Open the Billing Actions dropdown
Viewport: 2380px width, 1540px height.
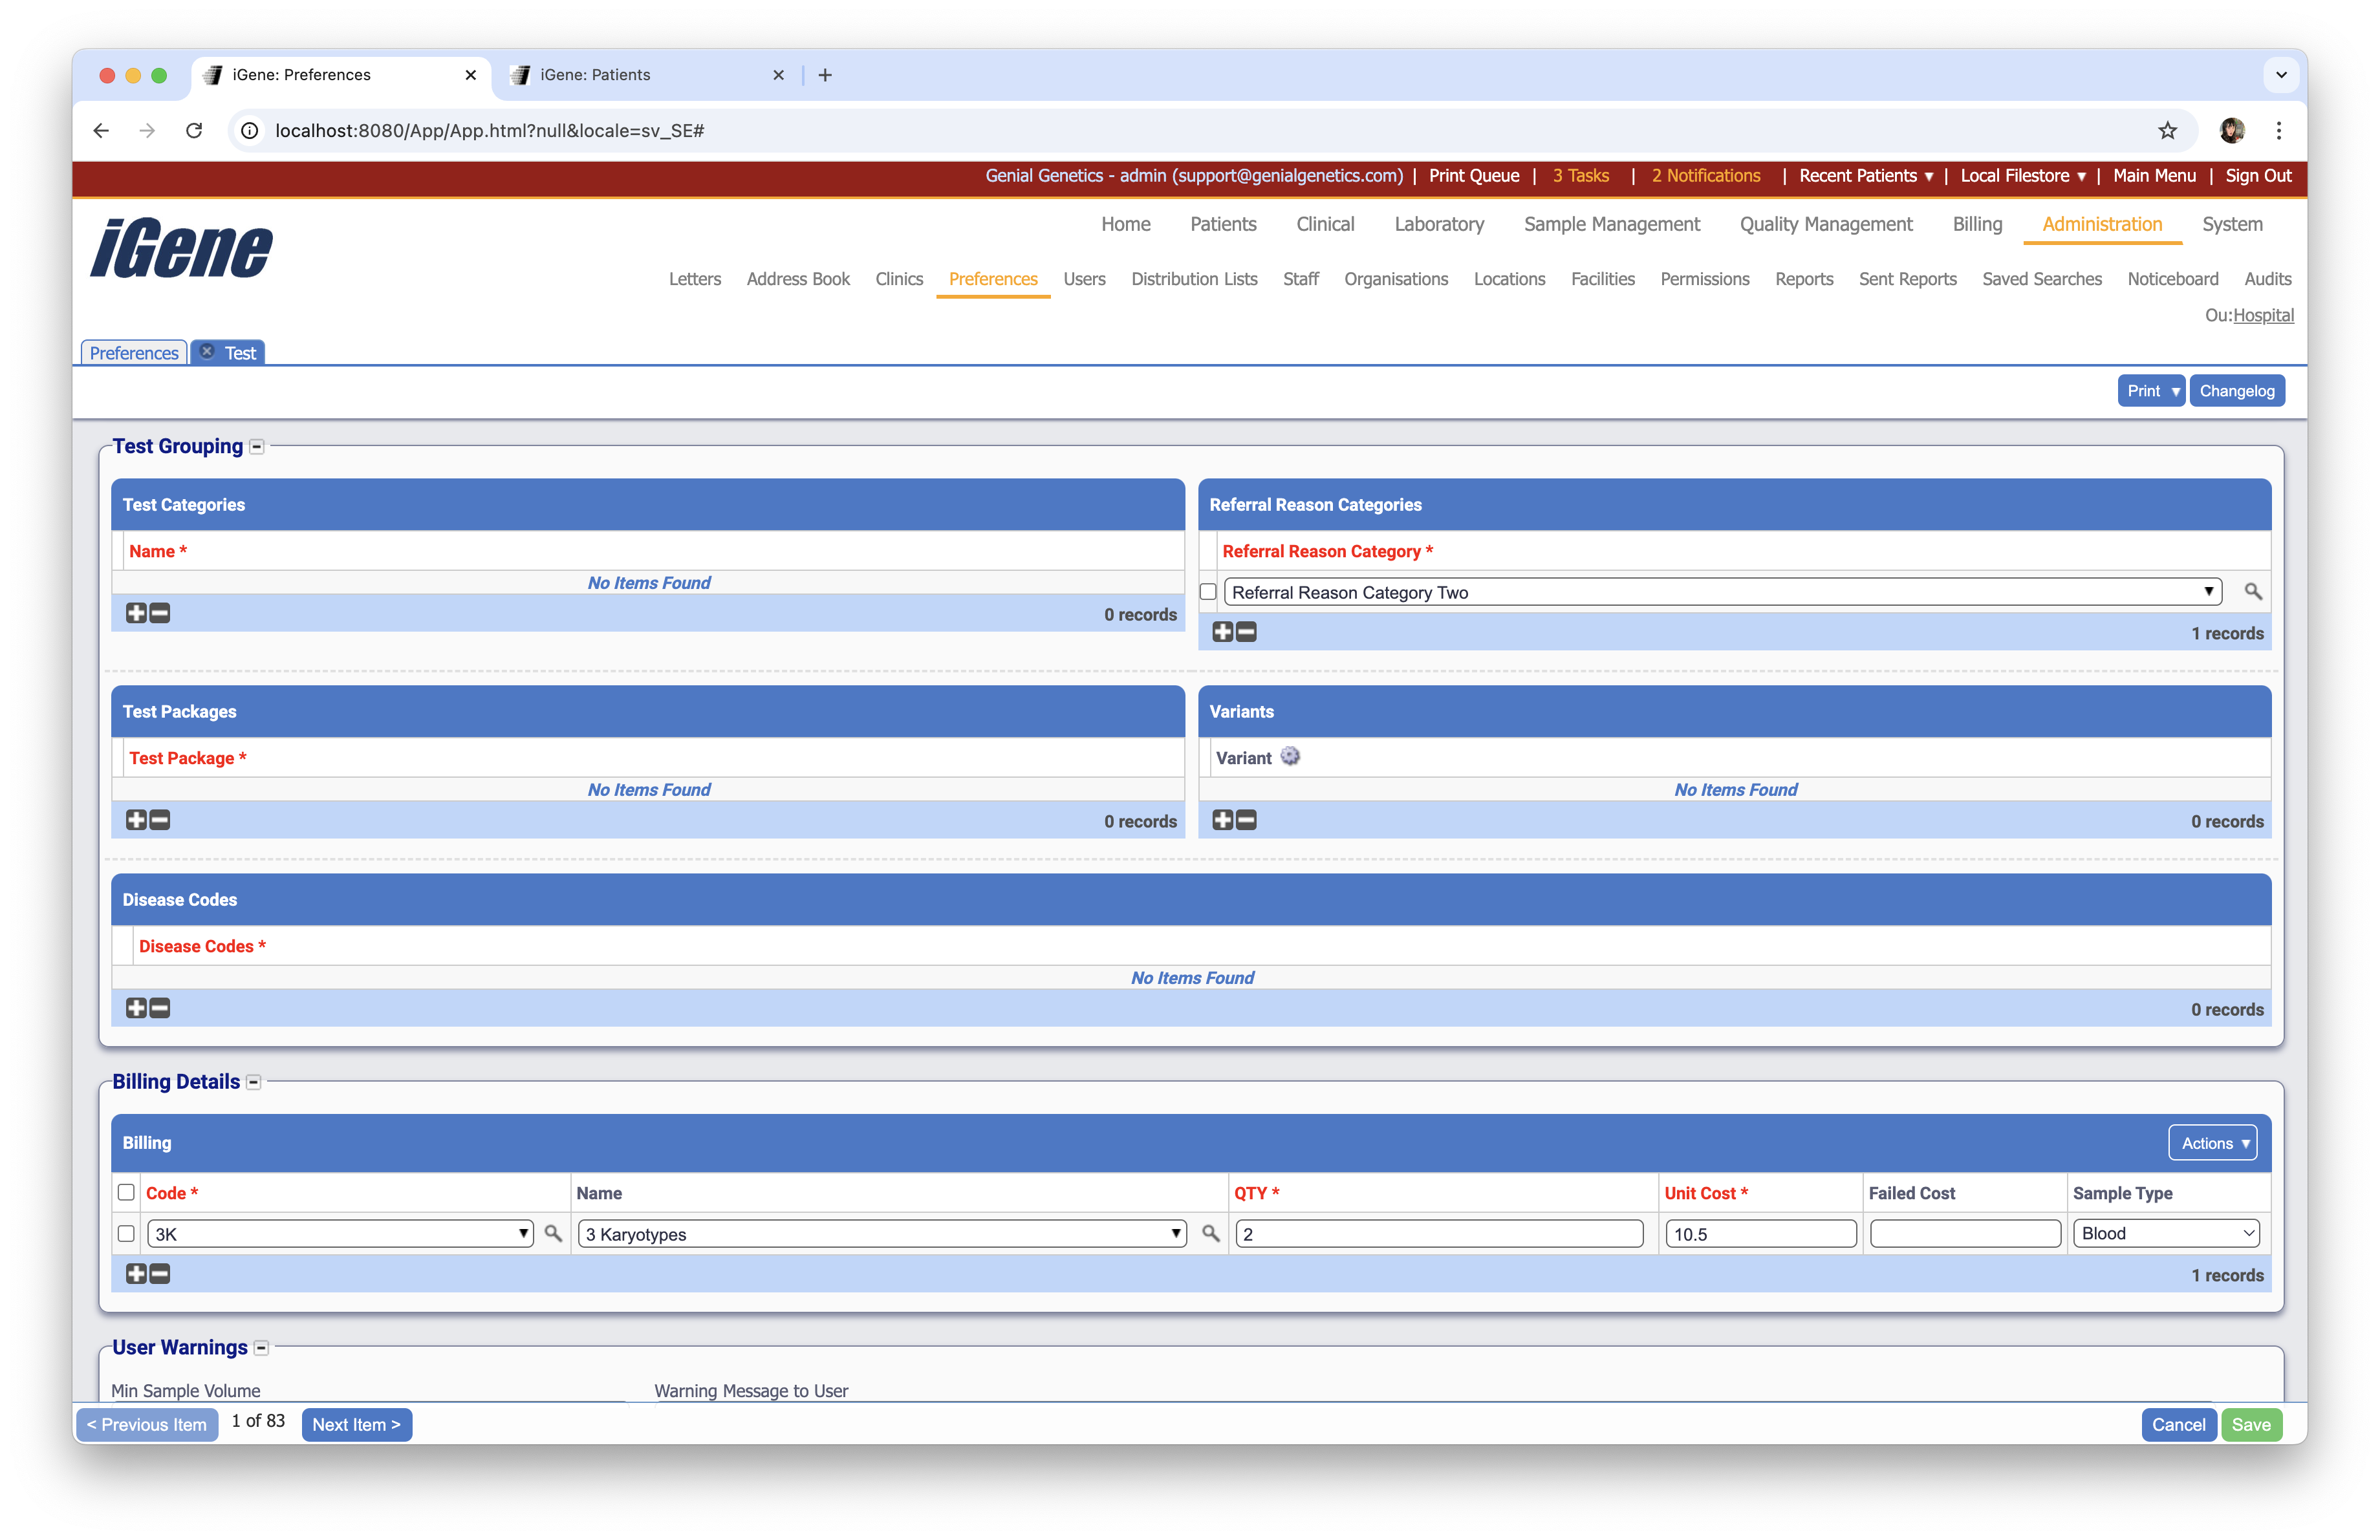2212,1142
